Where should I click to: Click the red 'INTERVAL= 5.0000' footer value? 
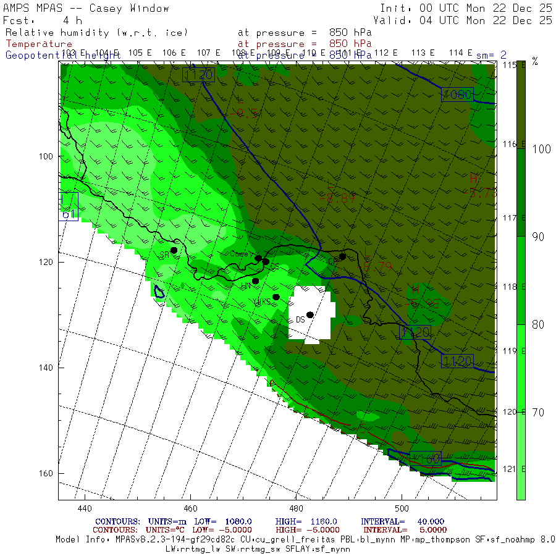tap(405, 530)
